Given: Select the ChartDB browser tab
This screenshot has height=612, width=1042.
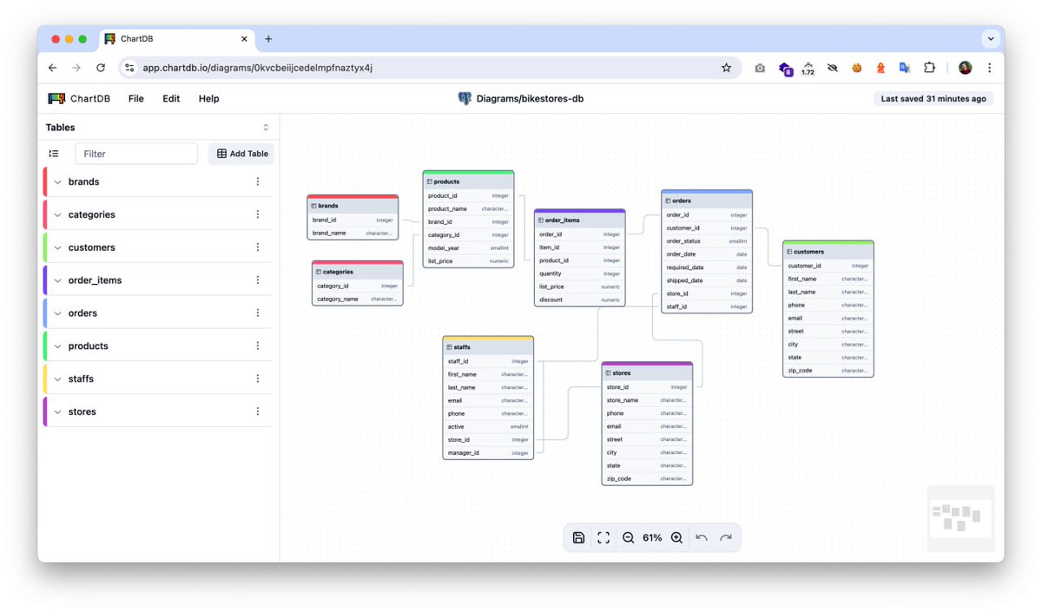Looking at the screenshot, I should click(176, 39).
